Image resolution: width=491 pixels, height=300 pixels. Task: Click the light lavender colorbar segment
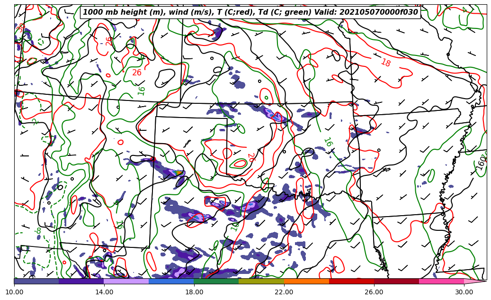126,281
